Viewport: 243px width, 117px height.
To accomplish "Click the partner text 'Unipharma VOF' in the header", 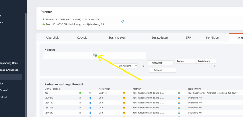I will pos(91,19).
